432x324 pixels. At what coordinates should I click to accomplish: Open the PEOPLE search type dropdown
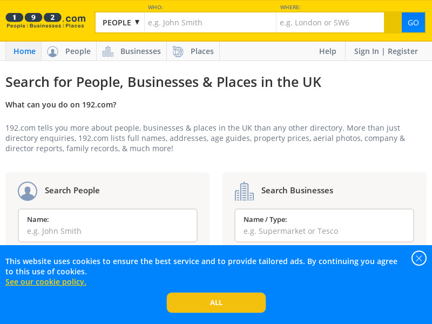point(119,23)
